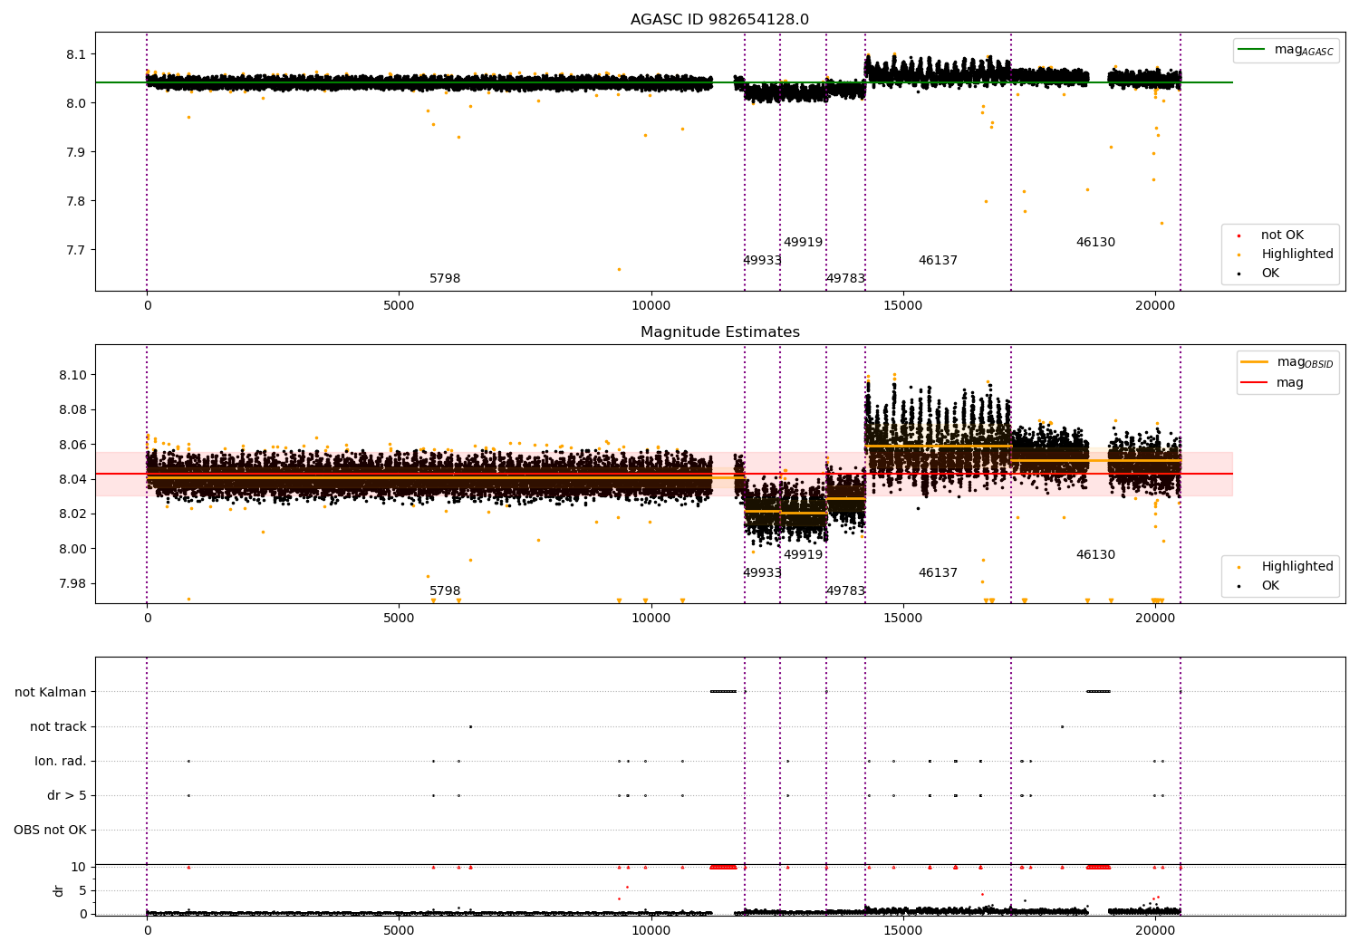Click 'Highlighted' legend entry in middle plot
This screenshot has width=1359, height=951.
[1287, 567]
